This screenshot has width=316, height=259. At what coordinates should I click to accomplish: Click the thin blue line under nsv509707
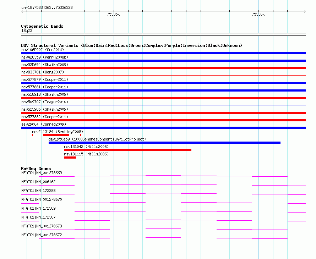[163, 105]
